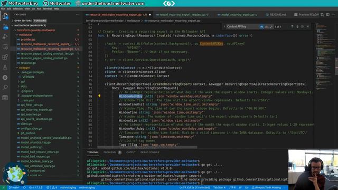Click the lightbulb code action on line 79
Viewport: 338px width, 190px height.
coord(99,96)
